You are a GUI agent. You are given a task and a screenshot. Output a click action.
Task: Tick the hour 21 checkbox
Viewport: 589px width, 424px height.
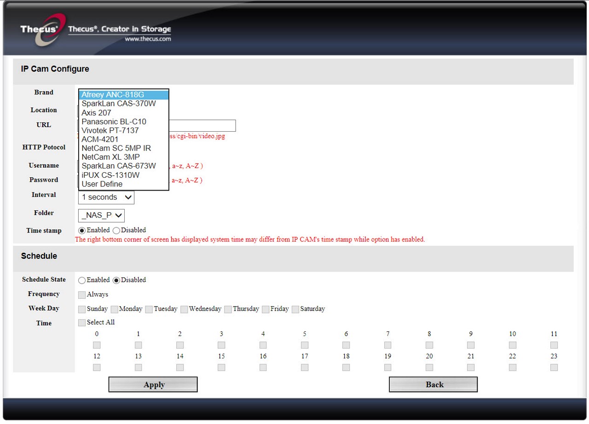(x=471, y=367)
